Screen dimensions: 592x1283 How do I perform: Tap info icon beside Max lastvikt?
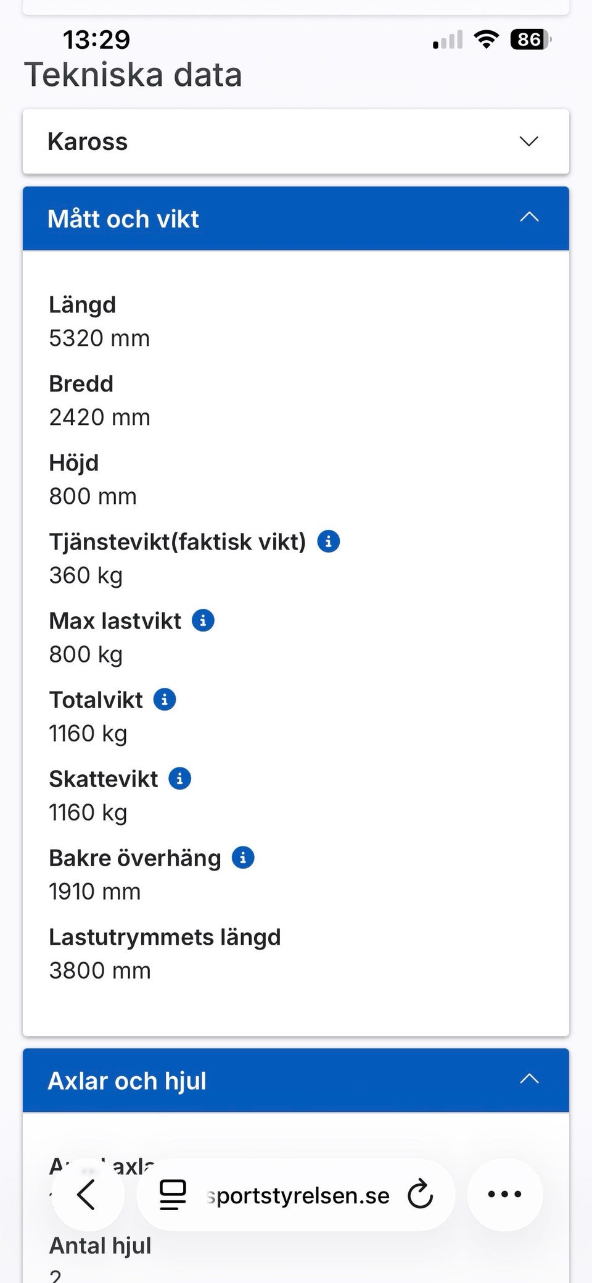point(203,621)
